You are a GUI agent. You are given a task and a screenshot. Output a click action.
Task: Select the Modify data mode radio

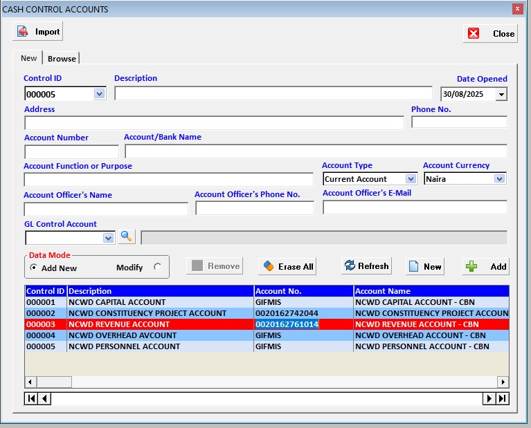click(x=157, y=268)
